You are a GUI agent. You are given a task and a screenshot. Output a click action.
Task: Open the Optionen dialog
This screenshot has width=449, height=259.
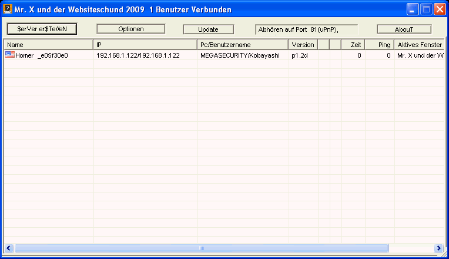(127, 29)
